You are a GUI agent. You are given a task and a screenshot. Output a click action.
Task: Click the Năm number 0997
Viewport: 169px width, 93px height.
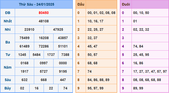click(44, 63)
